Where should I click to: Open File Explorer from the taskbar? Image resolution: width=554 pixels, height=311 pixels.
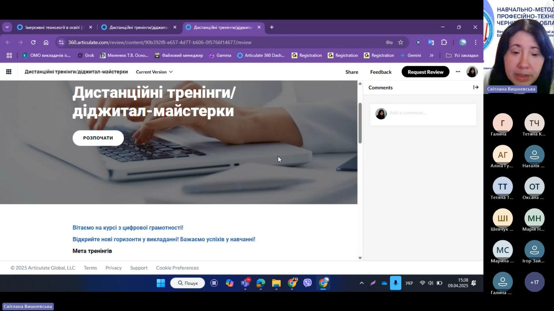tap(276, 283)
